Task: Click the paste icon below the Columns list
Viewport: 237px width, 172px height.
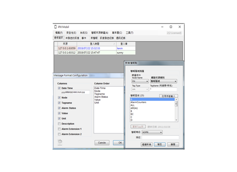Action: point(60,142)
